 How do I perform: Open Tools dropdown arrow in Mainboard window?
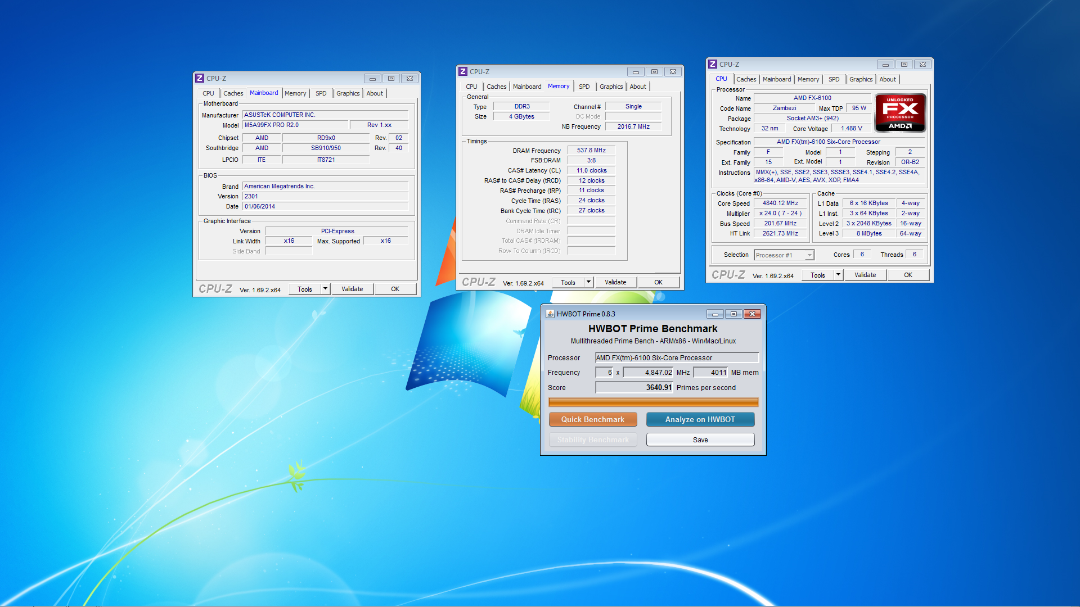tap(325, 289)
